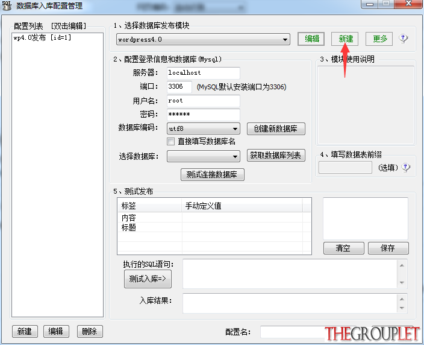The image size is (424, 345).
Task: Select the 内容 row in the tag table
Action: (214, 218)
